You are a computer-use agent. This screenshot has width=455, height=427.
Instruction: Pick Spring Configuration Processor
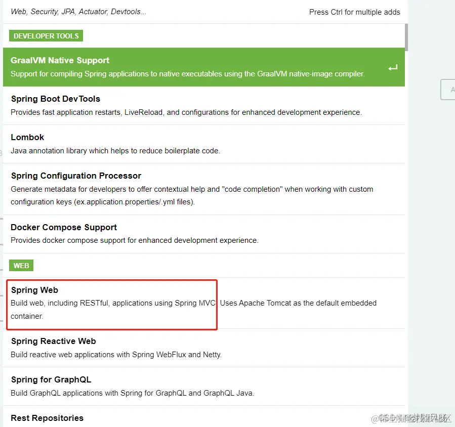(203, 189)
